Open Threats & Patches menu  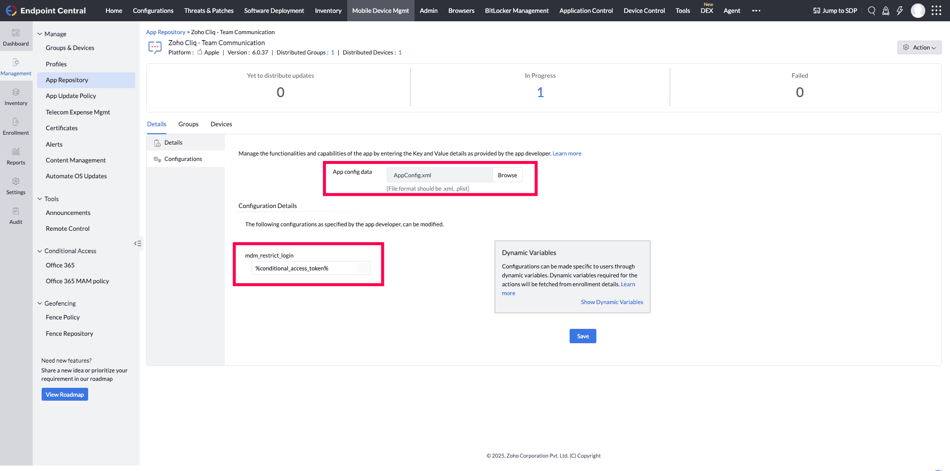click(209, 10)
